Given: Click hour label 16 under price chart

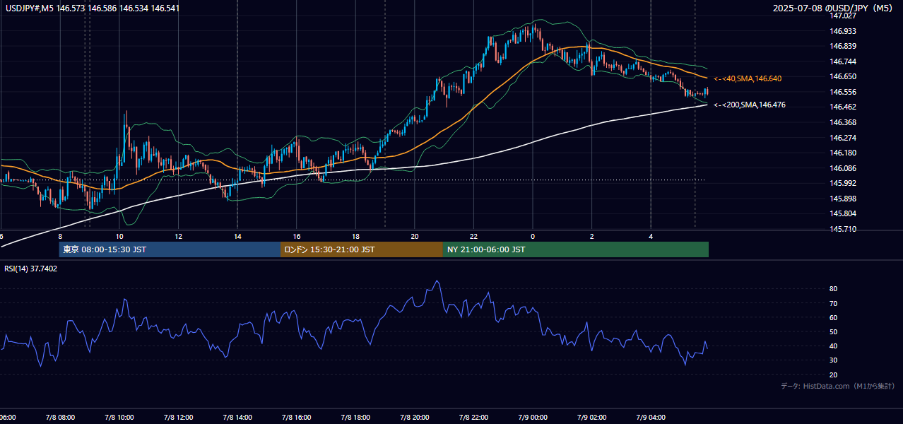Looking at the screenshot, I should [x=297, y=236].
